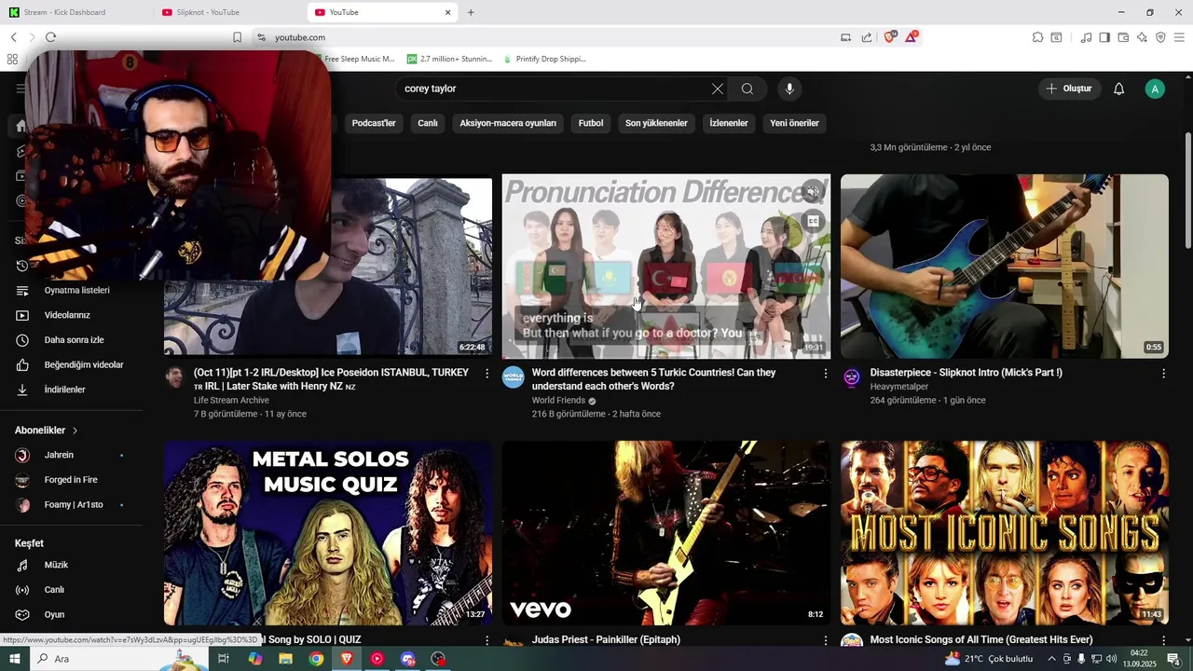Open the World Friends channel name

tap(558, 401)
